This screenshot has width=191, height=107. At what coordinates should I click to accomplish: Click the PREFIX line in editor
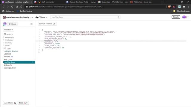[x=51, y=41]
